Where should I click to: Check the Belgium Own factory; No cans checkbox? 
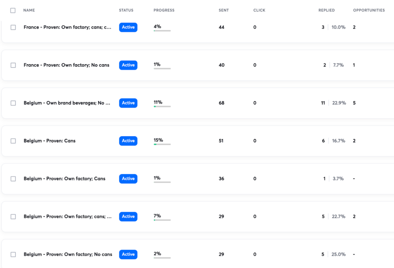[x=13, y=255]
